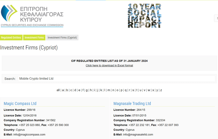Go to Investment Firms breadcrumb

34,37
